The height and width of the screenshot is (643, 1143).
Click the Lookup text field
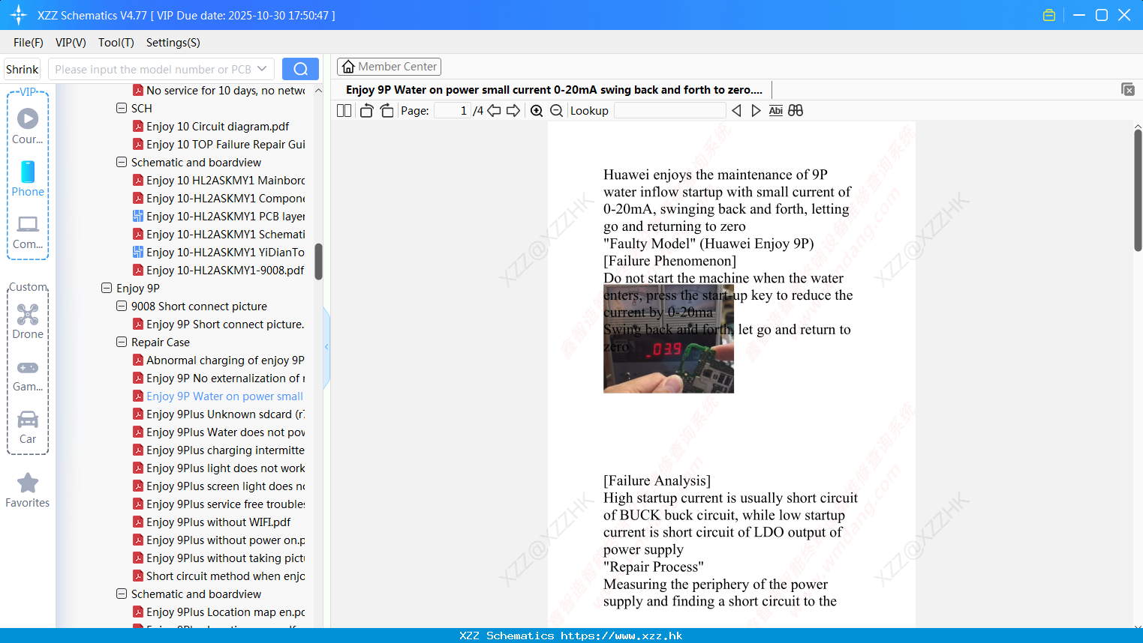[669, 111]
